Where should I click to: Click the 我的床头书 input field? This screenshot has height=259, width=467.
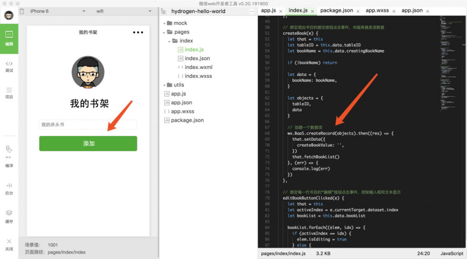88,124
